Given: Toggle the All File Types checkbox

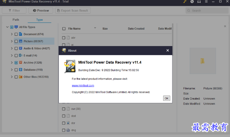Looking at the screenshot, I should coord(12,27).
